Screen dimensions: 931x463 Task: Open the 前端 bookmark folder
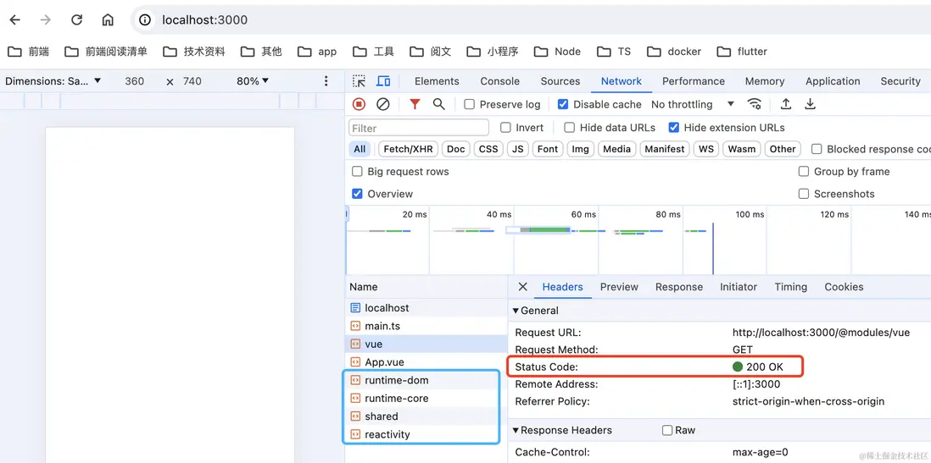(29, 52)
